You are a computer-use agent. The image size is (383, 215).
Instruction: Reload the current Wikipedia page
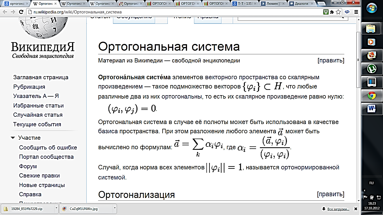click(x=21, y=12)
